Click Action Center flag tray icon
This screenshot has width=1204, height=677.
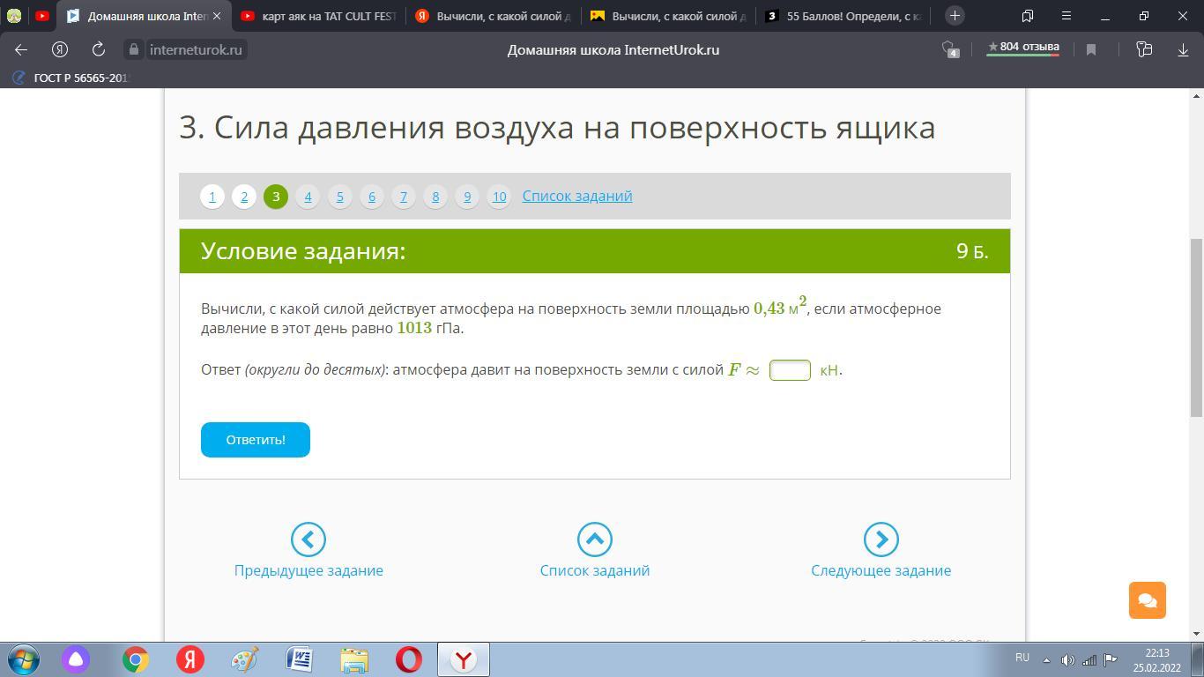(x=1111, y=659)
